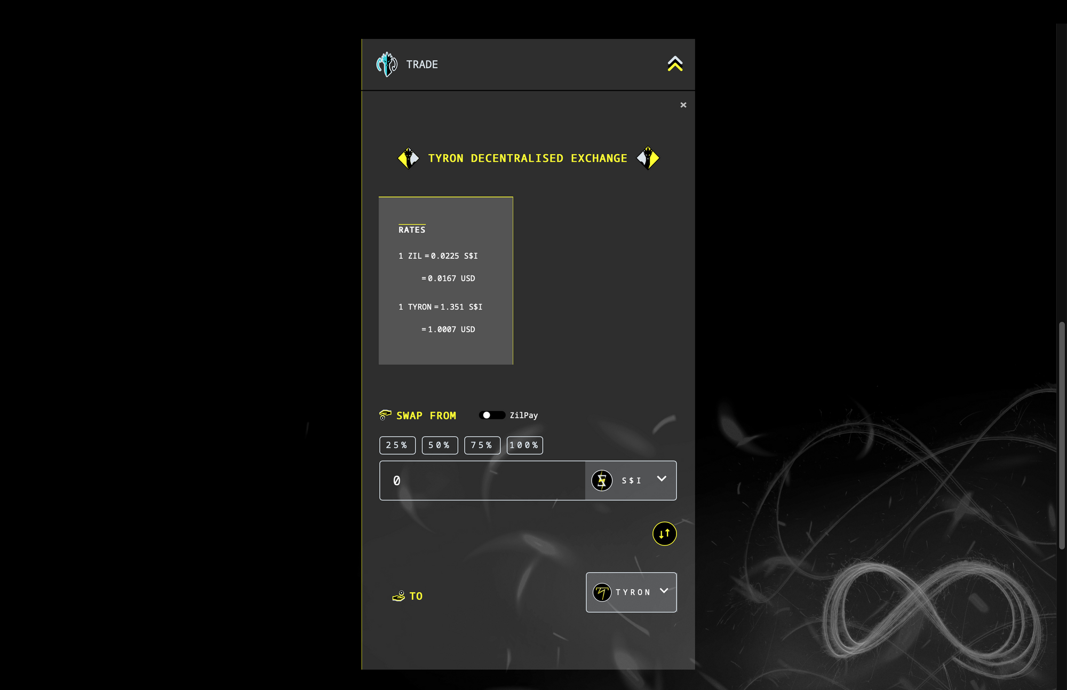1067x690 pixels.
Task: Choose the 75% amount option
Action: click(482, 445)
